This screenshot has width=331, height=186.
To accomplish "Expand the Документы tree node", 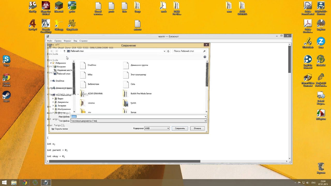I will coord(53,102).
